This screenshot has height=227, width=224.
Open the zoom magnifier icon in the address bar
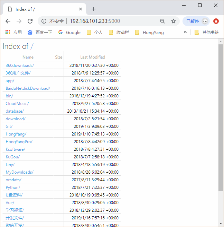(x=162, y=21)
